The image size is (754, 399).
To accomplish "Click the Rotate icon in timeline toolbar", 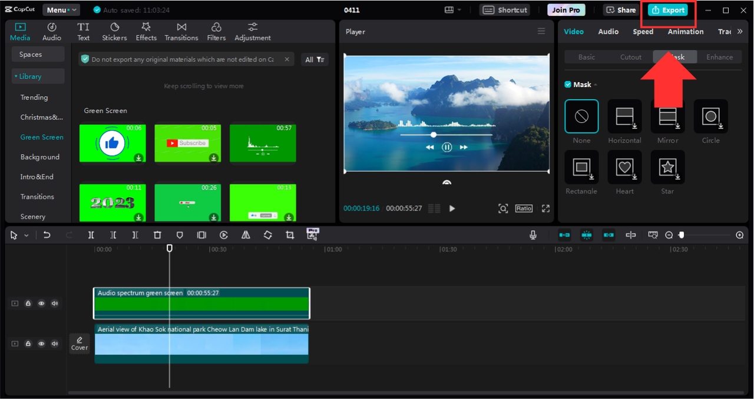I will [267, 235].
